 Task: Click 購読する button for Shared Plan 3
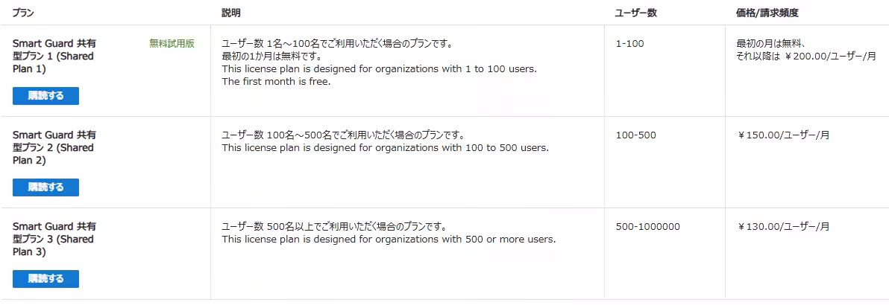[45, 279]
